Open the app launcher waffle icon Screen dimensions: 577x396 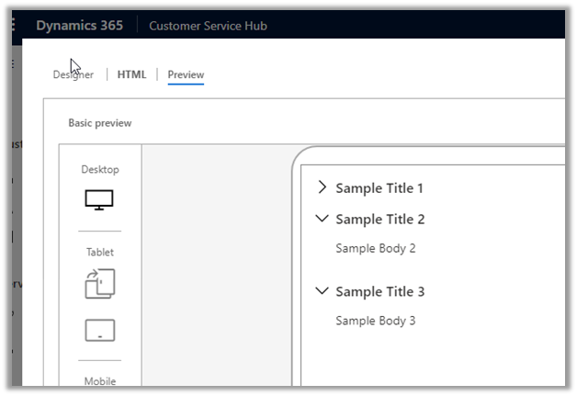[13, 25]
